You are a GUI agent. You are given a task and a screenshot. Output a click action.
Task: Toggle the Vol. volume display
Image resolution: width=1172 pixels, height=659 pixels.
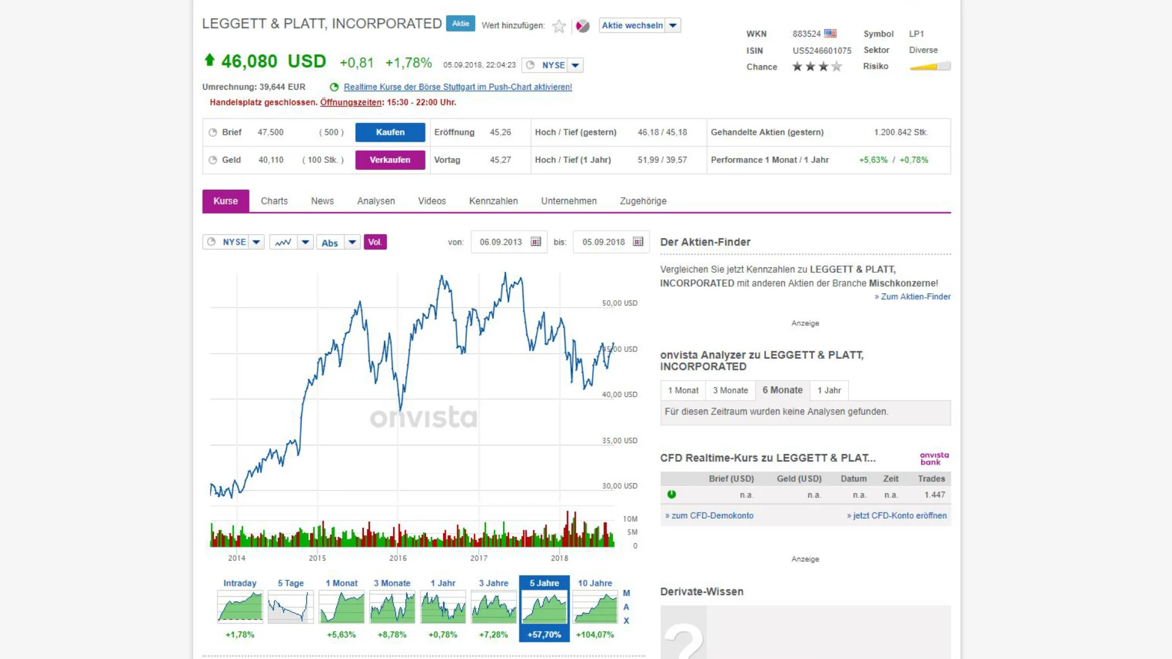375,242
